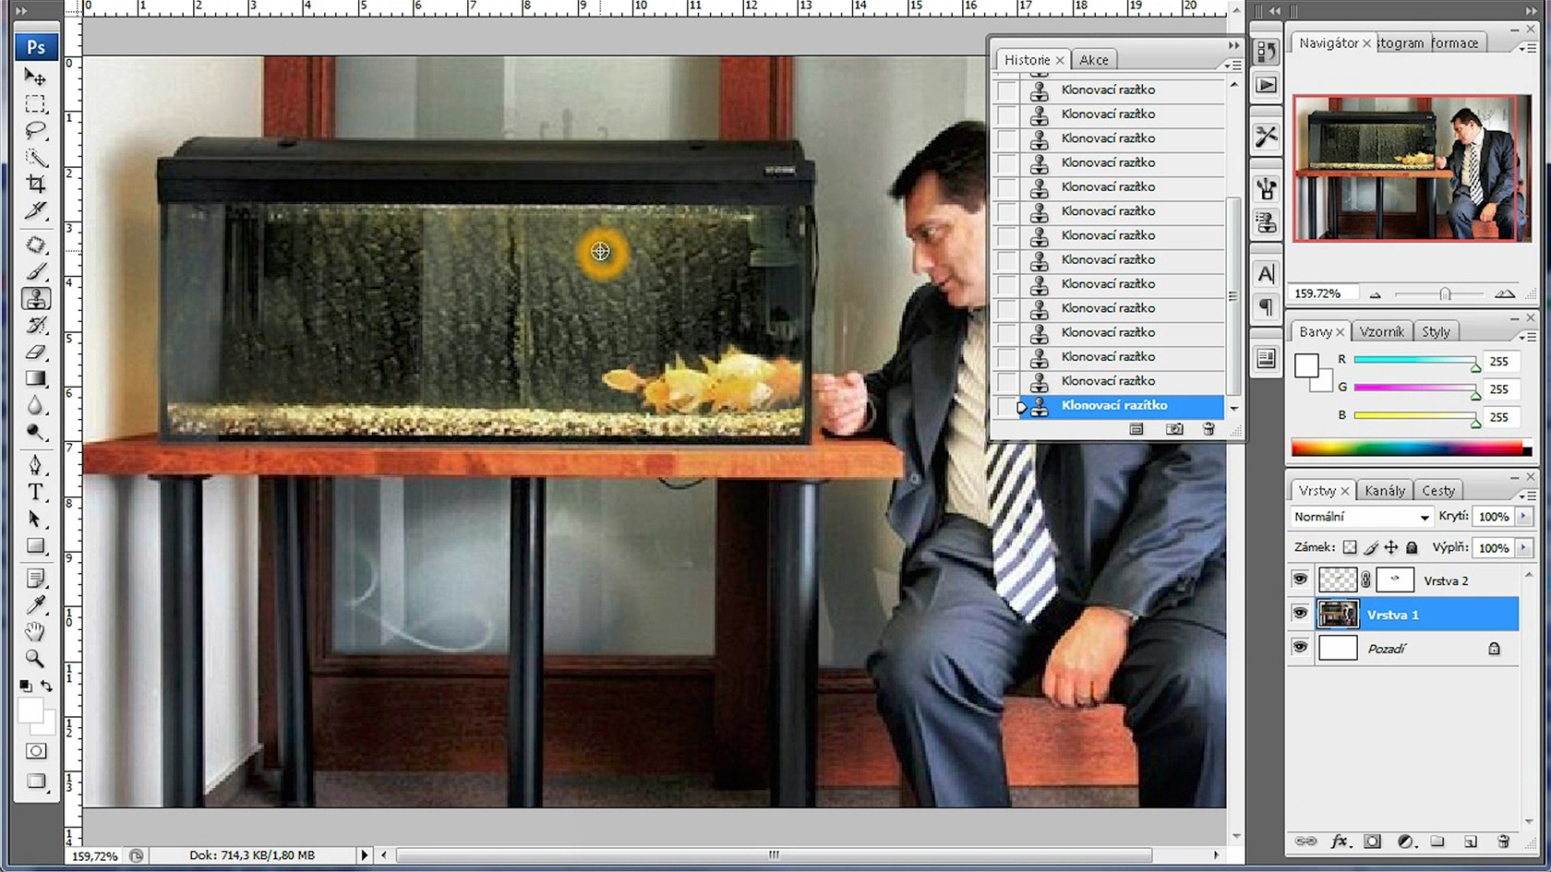Choose the Eraser tool
The height and width of the screenshot is (872, 1551).
pos(35,352)
